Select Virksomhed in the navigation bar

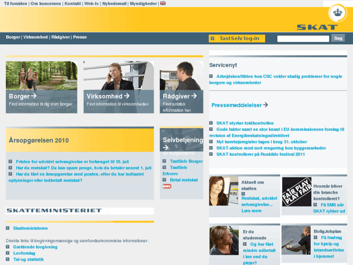point(35,37)
